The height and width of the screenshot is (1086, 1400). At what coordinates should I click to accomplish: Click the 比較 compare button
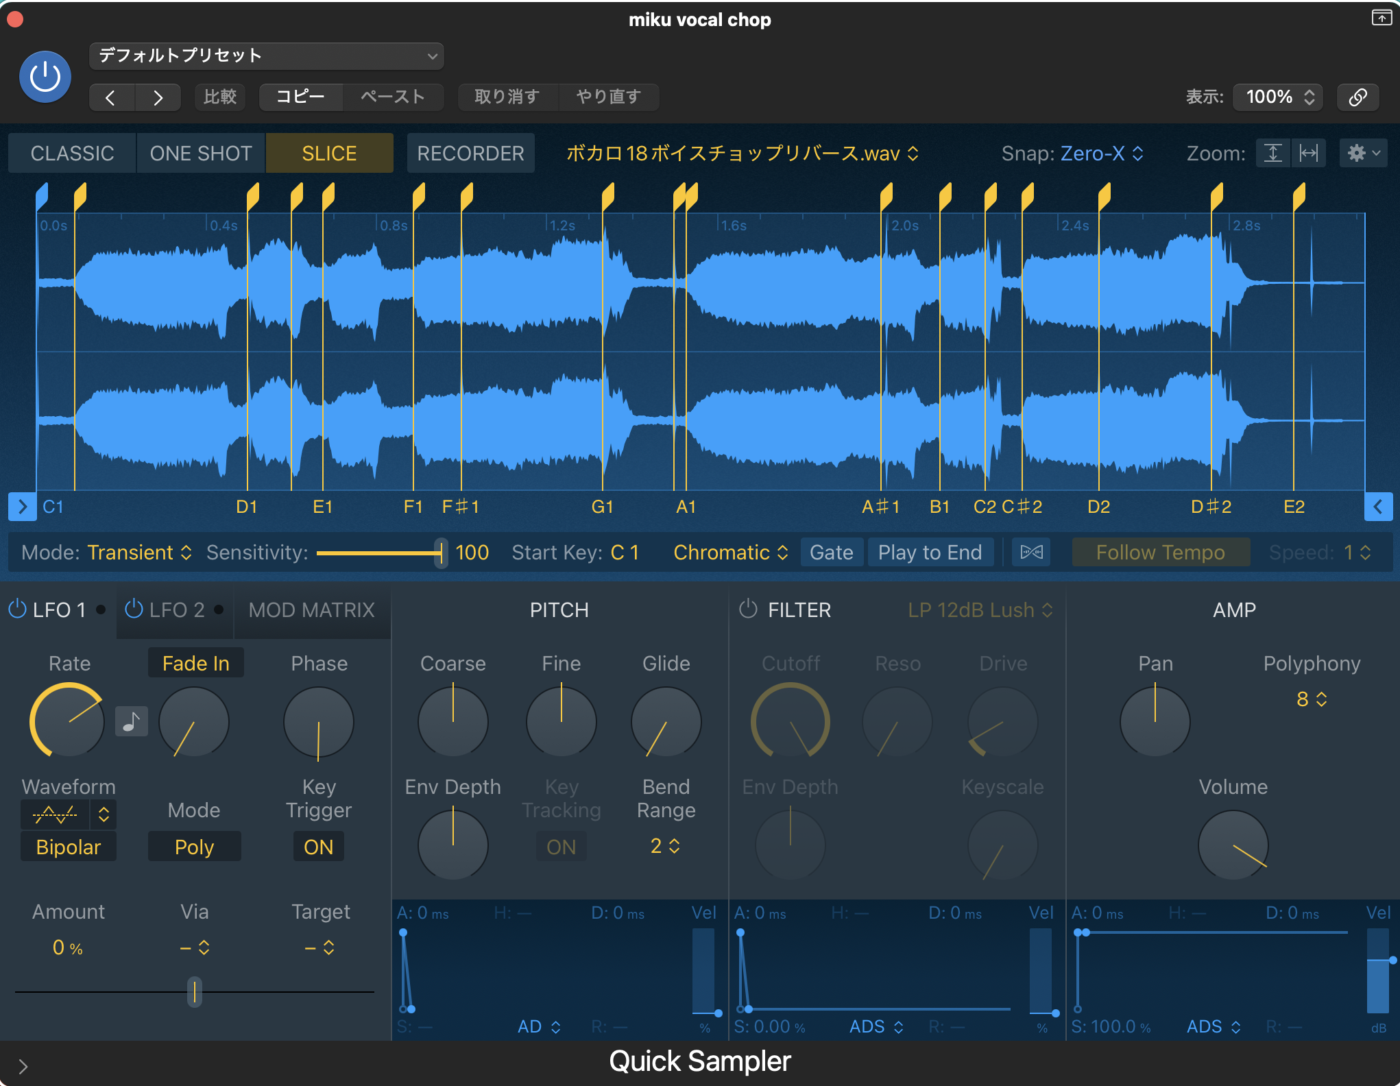220,97
